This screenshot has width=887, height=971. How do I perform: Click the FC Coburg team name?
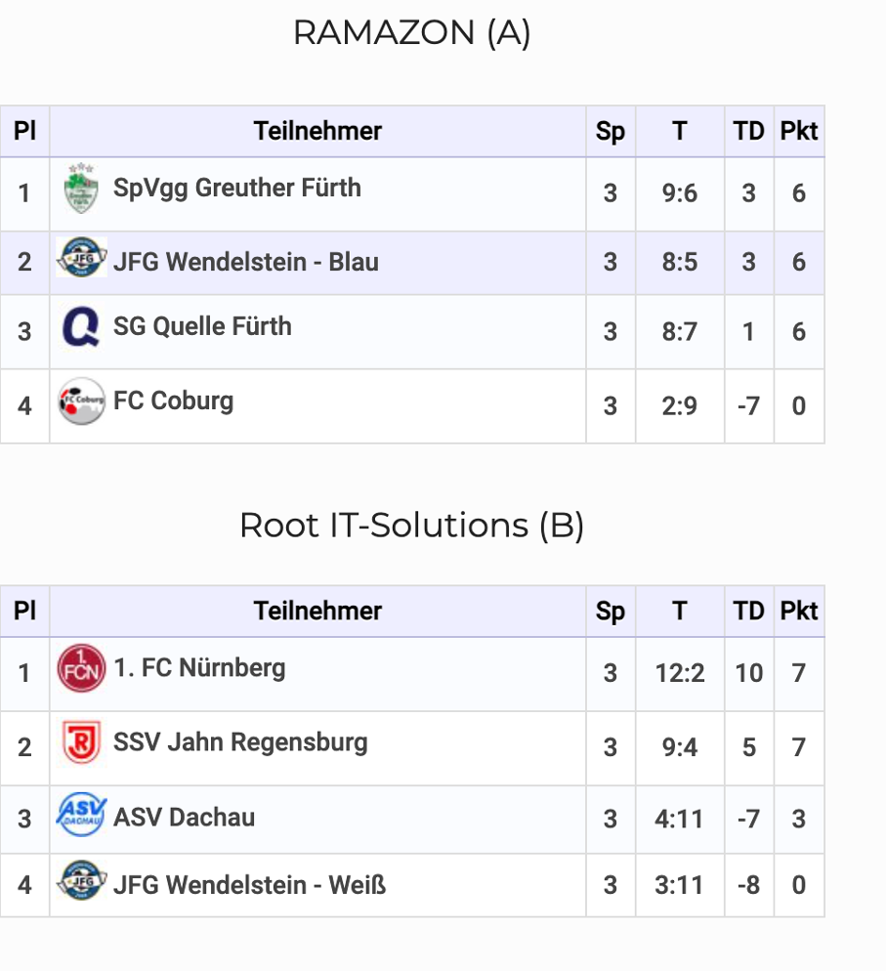[x=173, y=401]
